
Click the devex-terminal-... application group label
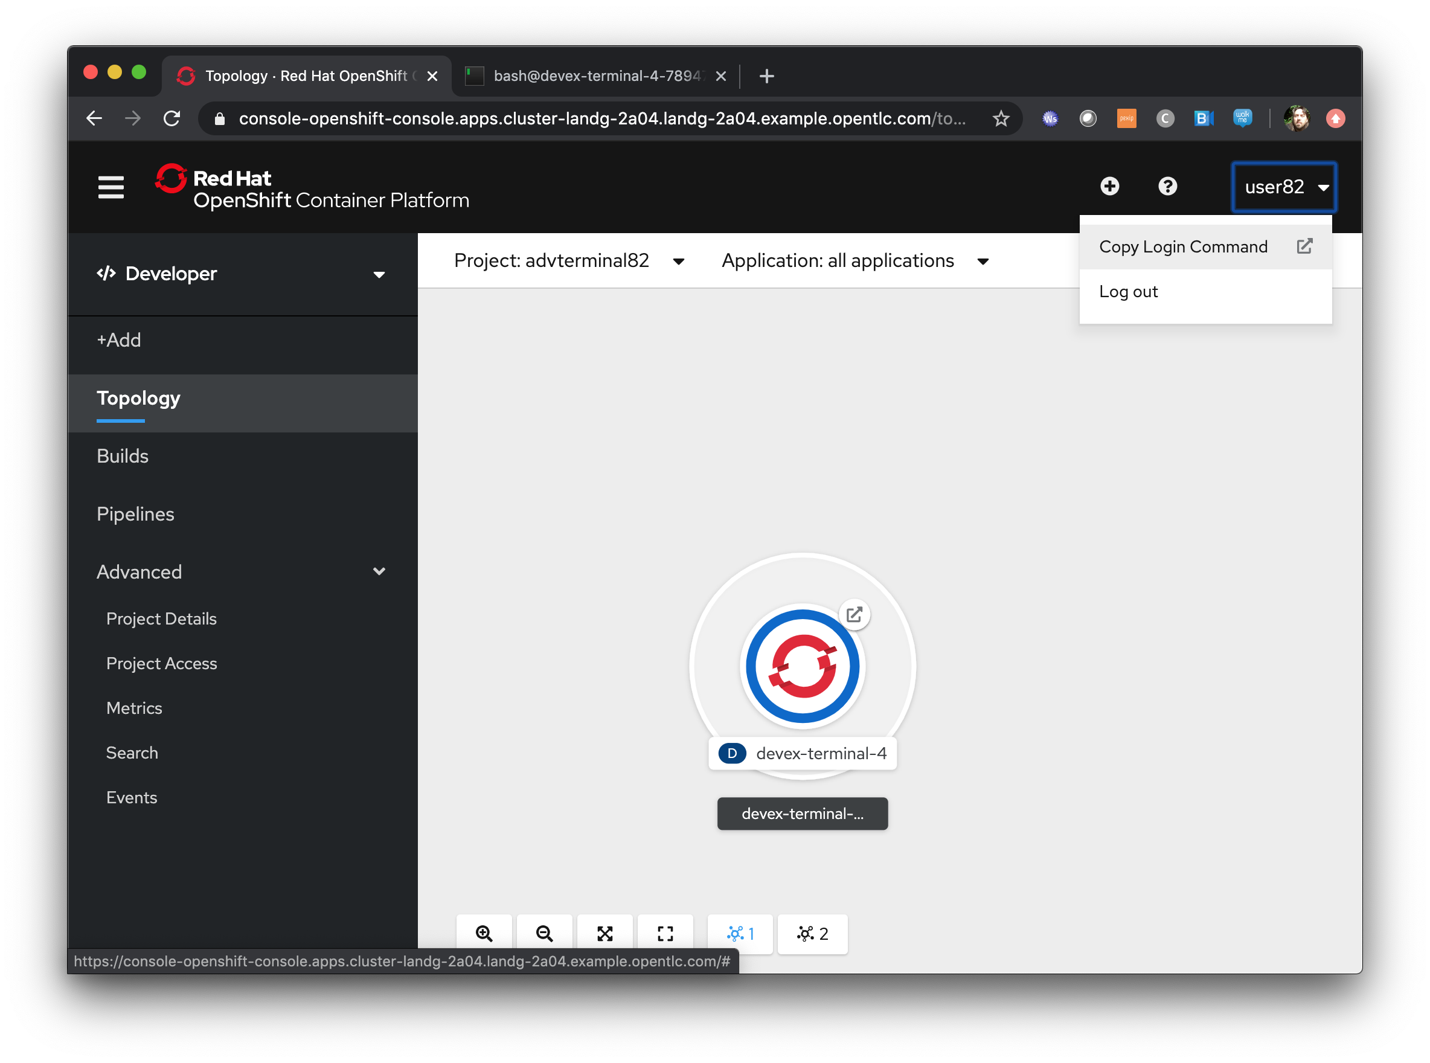pos(802,814)
